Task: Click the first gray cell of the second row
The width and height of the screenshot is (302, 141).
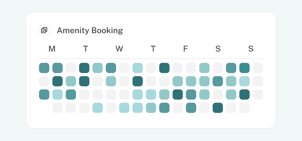Action: (44, 81)
